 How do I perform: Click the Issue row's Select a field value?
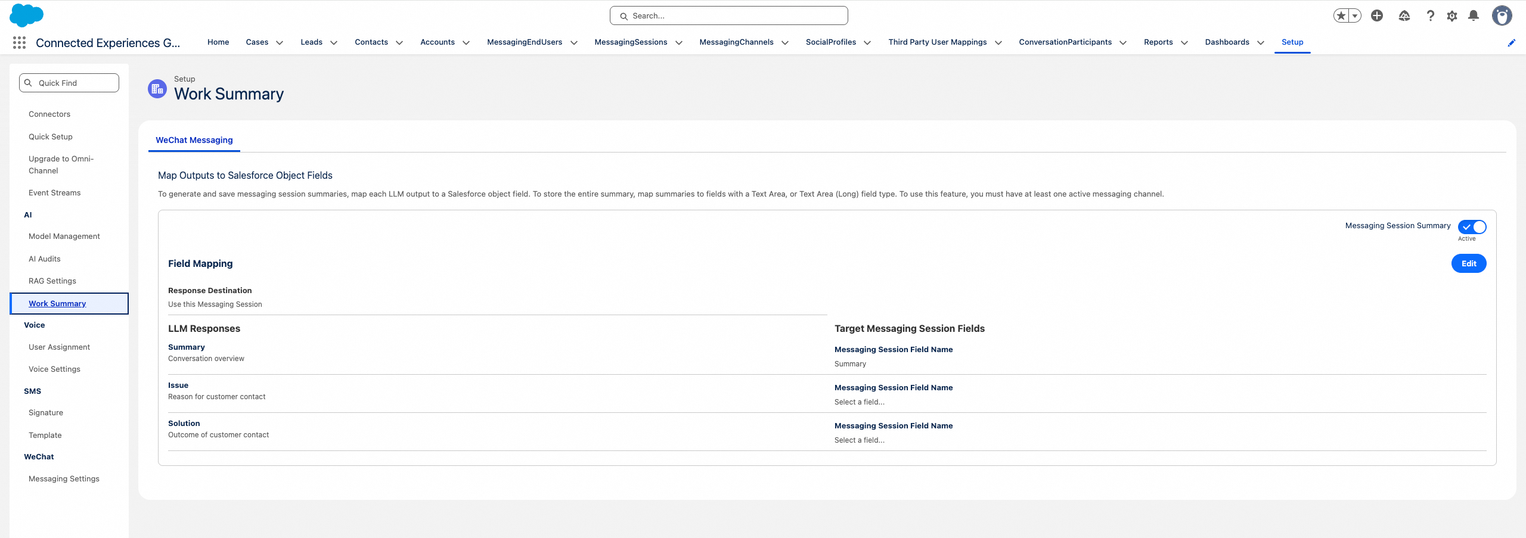860,402
